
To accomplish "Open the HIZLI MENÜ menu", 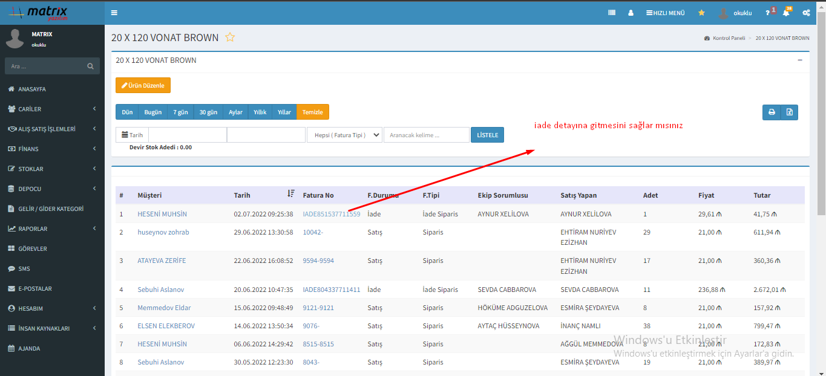I will [x=665, y=13].
